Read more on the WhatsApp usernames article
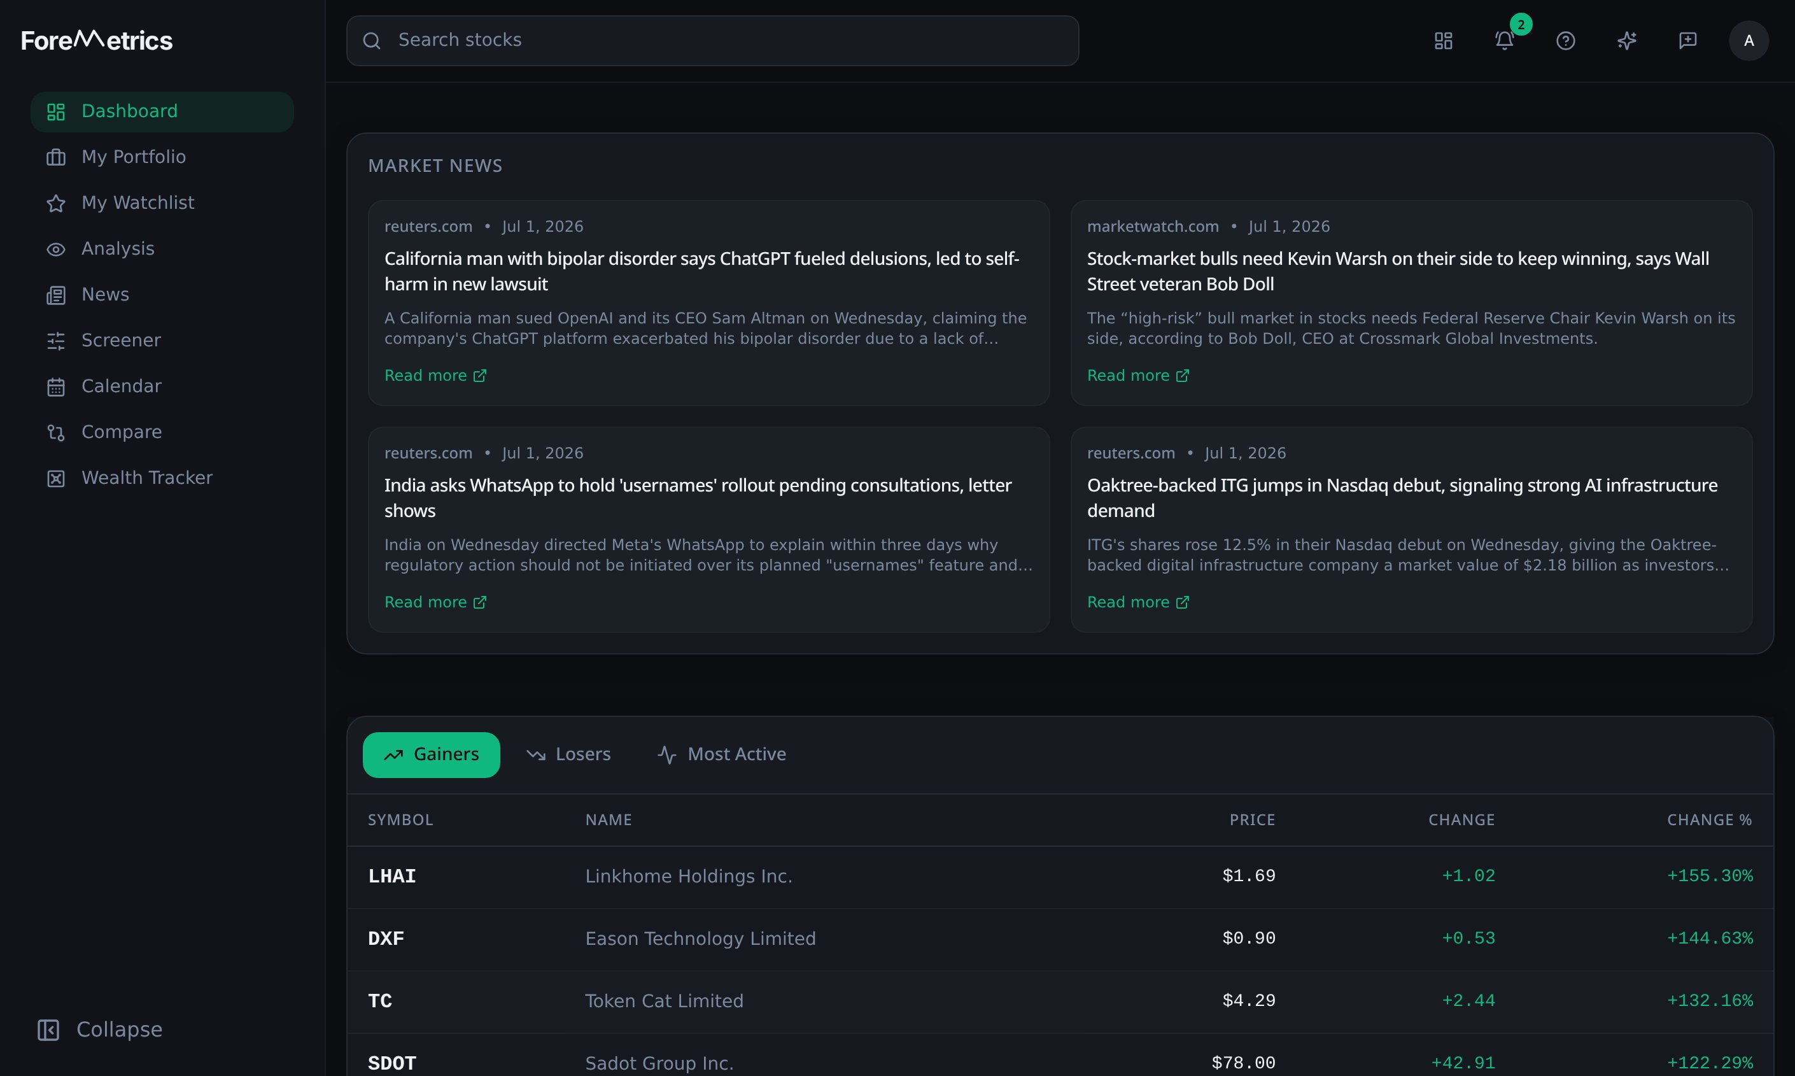Image resolution: width=1795 pixels, height=1076 pixels. 435,602
